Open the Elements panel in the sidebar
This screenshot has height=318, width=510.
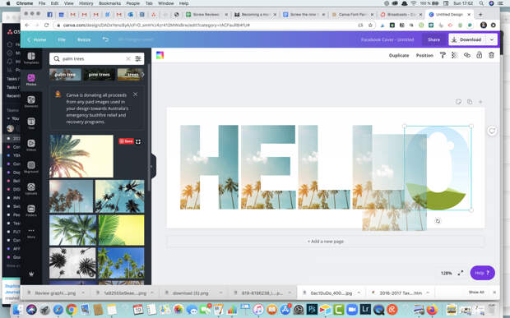click(x=31, y=102)
